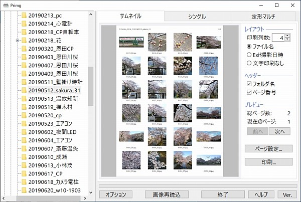Exit the app with 終了 button

tap(223, 194)
